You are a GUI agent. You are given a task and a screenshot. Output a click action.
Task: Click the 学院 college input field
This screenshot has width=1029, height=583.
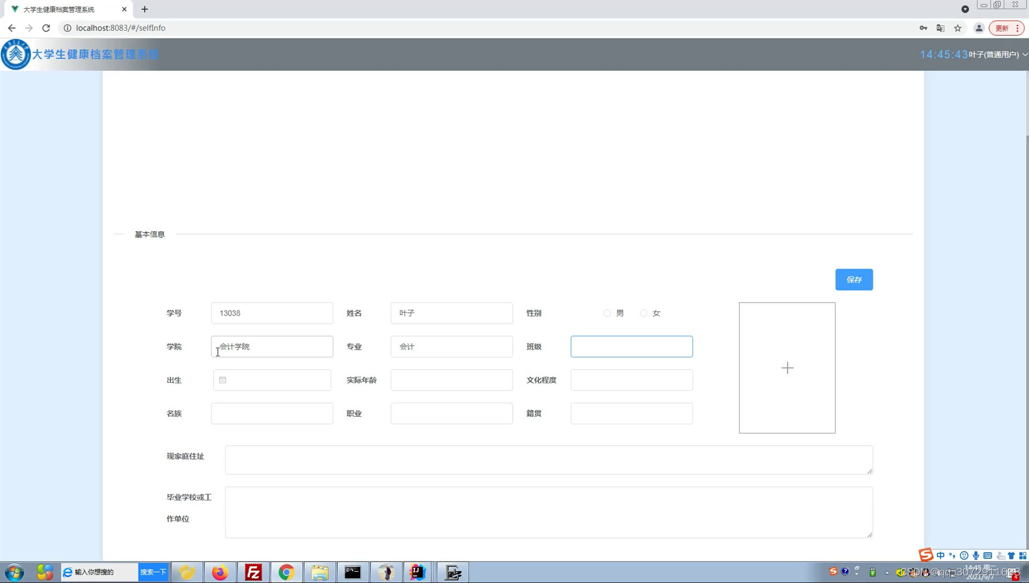(272, 347)
